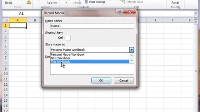Click the Macro name text field
This screenshot has width=200, height=112.
coord(92,26)
